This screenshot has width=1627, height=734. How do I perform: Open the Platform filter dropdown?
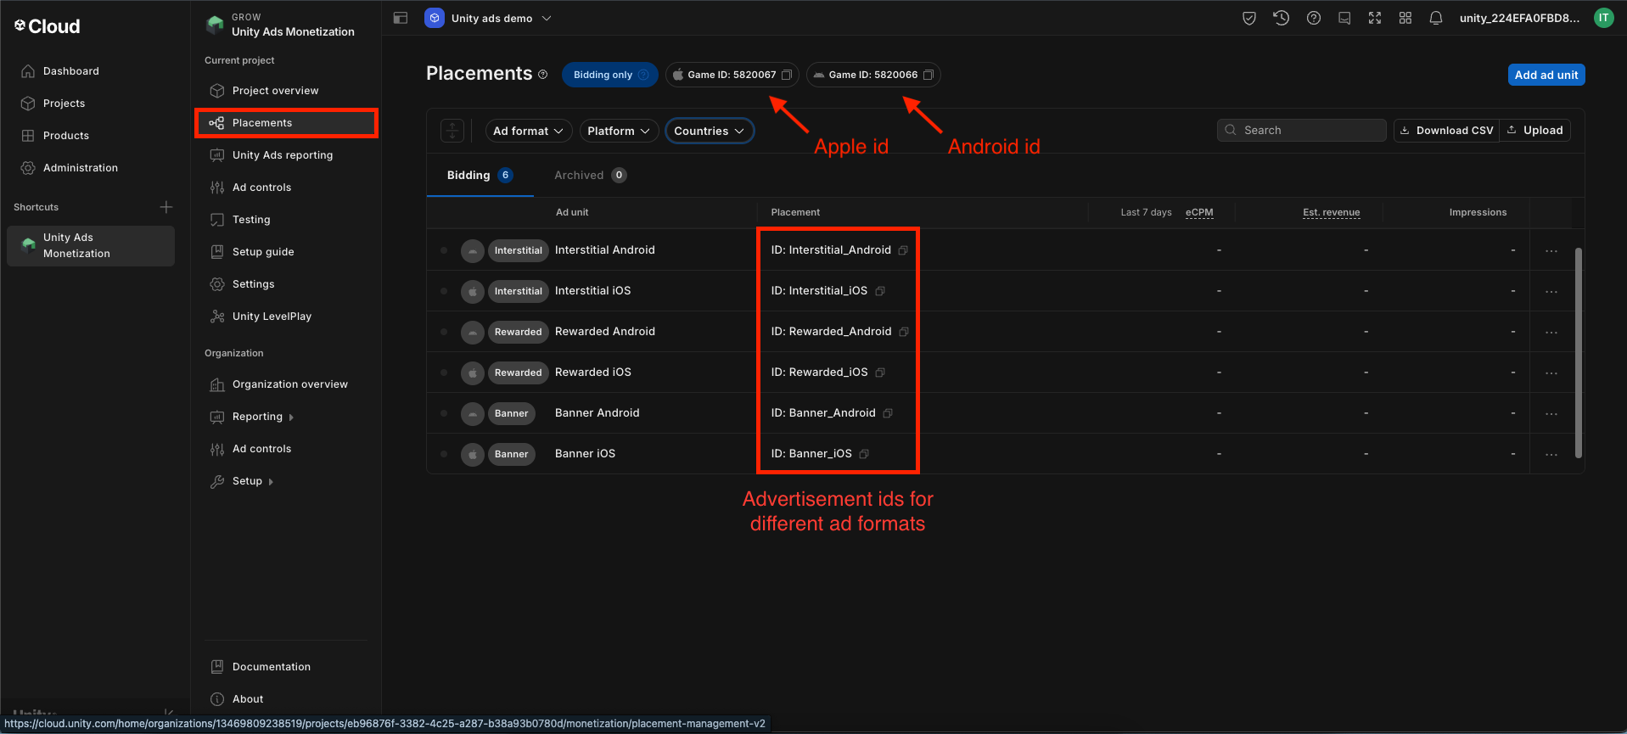(x=619, y=131)
